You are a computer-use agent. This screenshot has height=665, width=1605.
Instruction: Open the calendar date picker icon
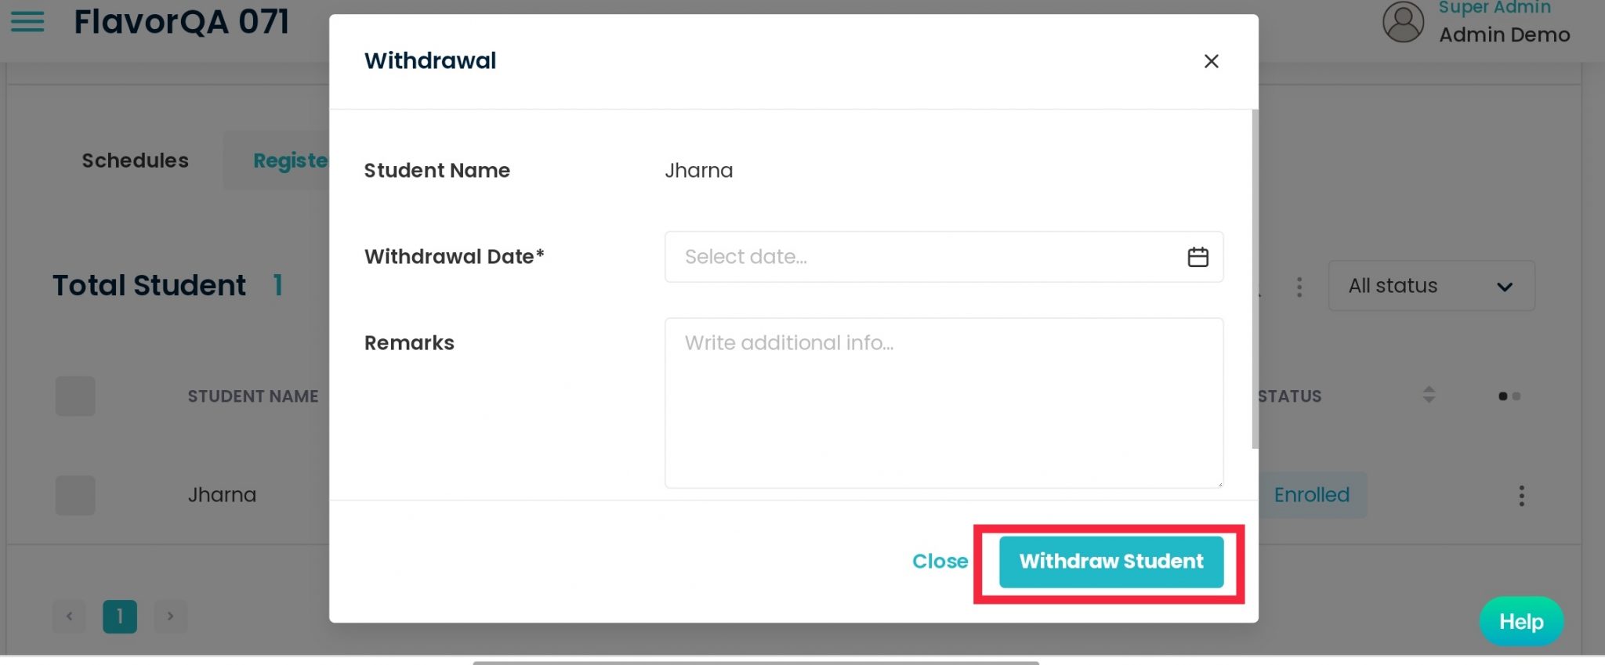[x=1197, y=257]
